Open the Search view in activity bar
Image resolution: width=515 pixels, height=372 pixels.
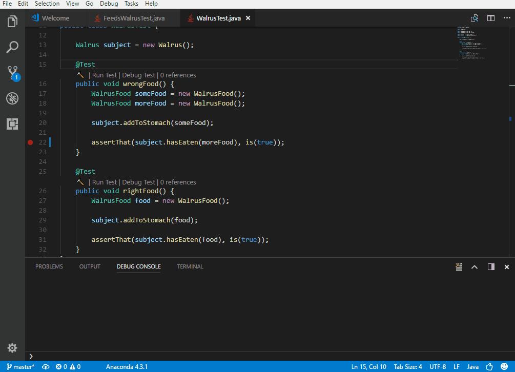[x=12, y=47]
